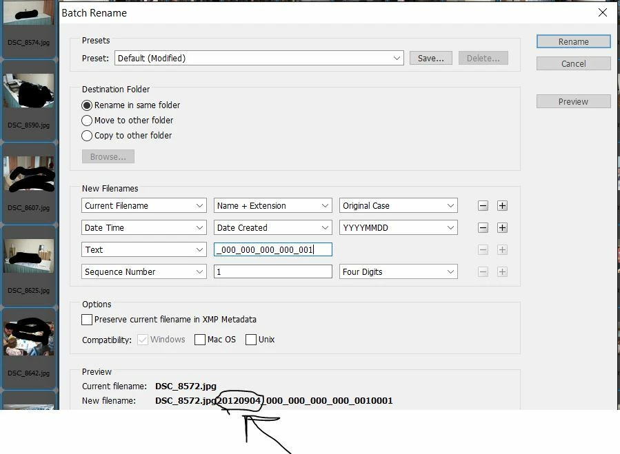This screenshot has height=454, width=620.
Task: Enable Mac OS compatibility
Action: pyautogui.click(x=200, y=340)
